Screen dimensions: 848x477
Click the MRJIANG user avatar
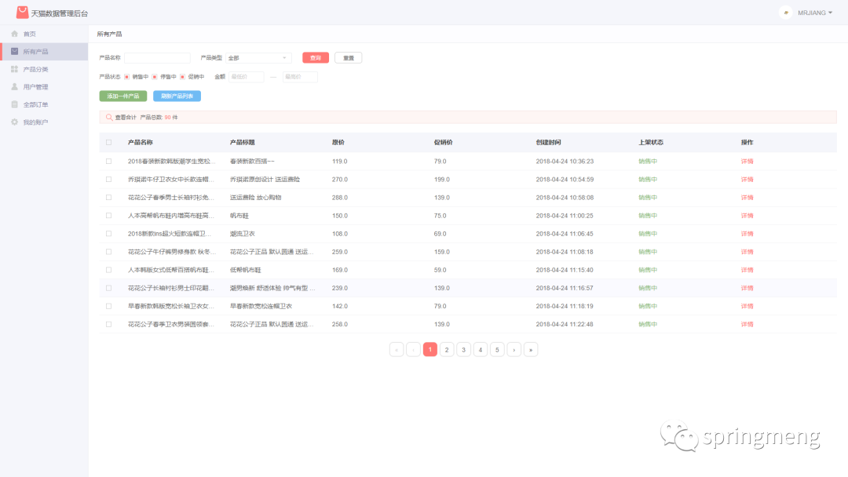(786, 13)
